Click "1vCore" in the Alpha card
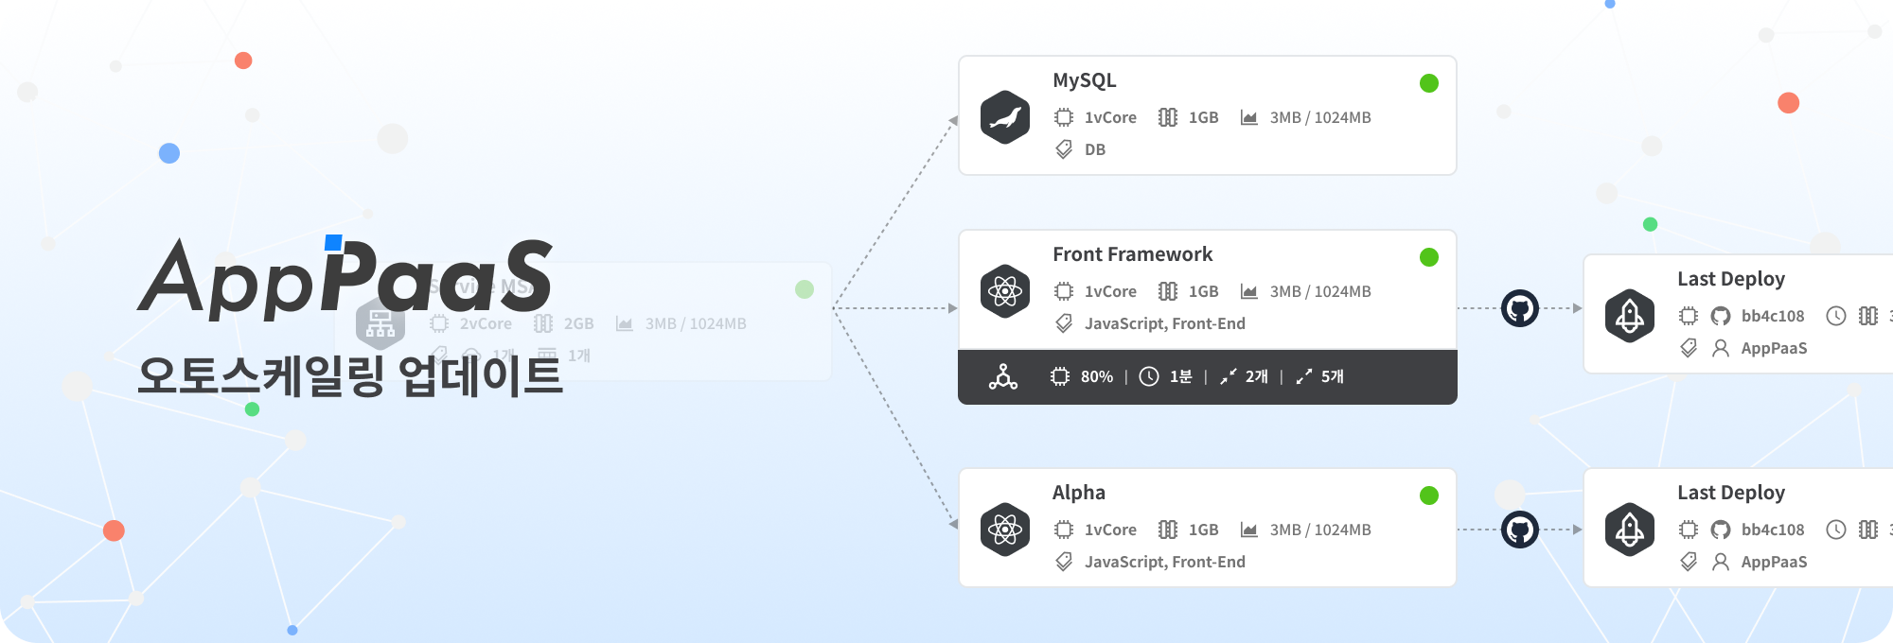Image resolution: width=1893 pixels, height=643 pixels. [1110, 530]
